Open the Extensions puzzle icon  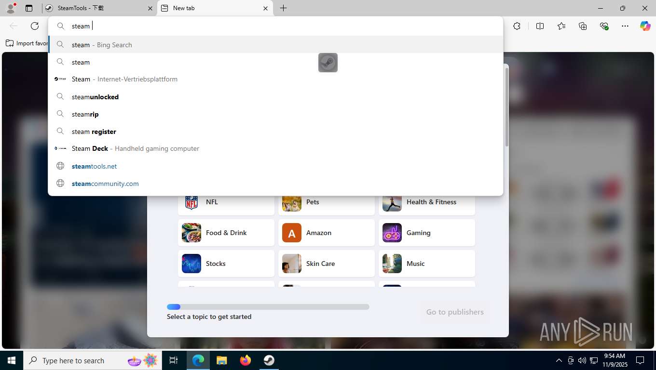pos(517,26)
